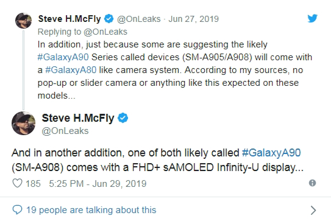The width and height of the screenshot is (331, 221).
Task: Click the speech bubble reply icon
Action: click(17, 210)
